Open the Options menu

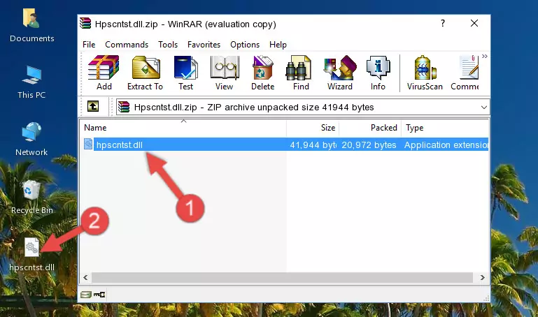[245, 45]
